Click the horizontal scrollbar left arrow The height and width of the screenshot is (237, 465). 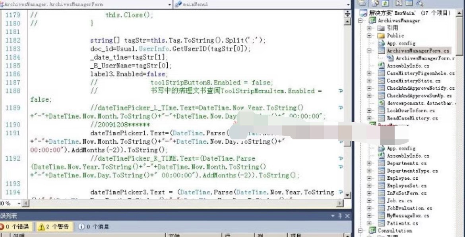(x=26, y=203)
